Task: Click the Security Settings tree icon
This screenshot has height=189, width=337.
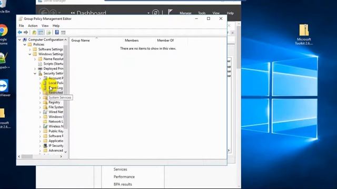Action: point(40,73)
